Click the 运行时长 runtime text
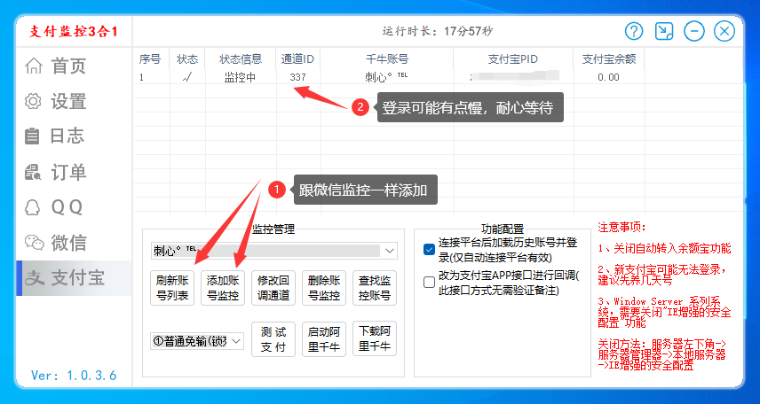The image size is (760, 404). pyautogui.click(x=437, y=32)
